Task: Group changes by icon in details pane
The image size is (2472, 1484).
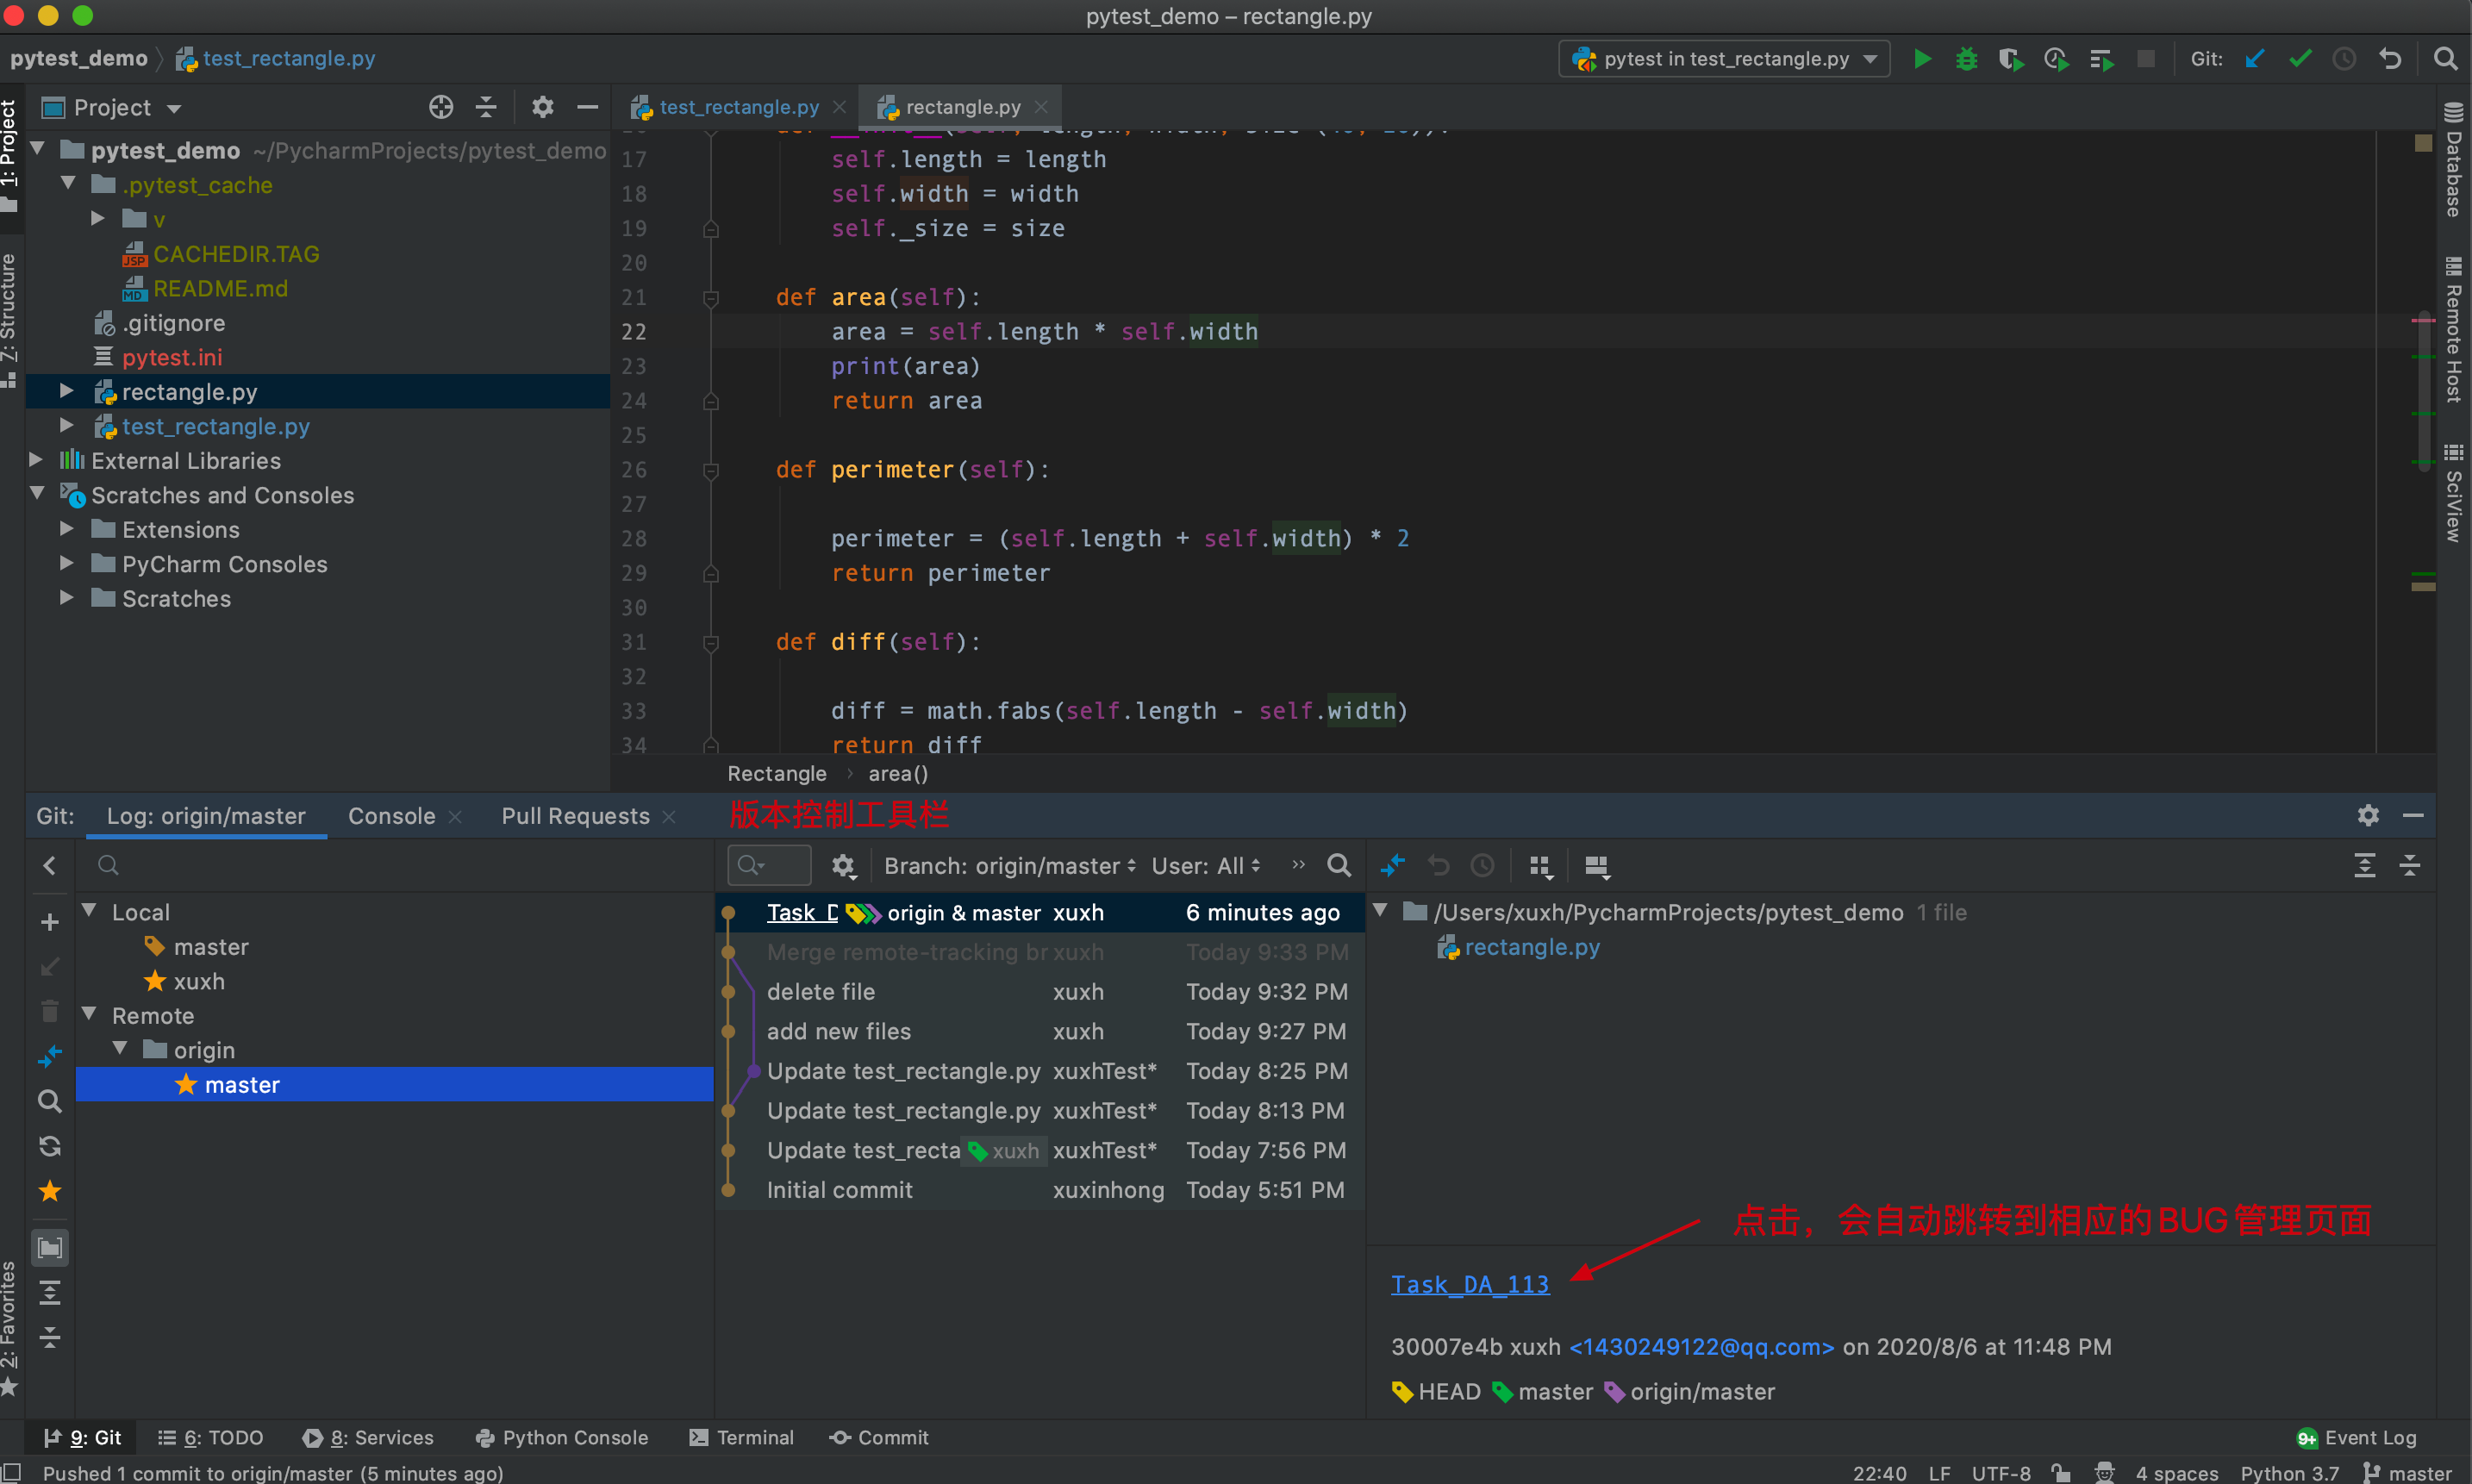Action: tap(1541, 866)
